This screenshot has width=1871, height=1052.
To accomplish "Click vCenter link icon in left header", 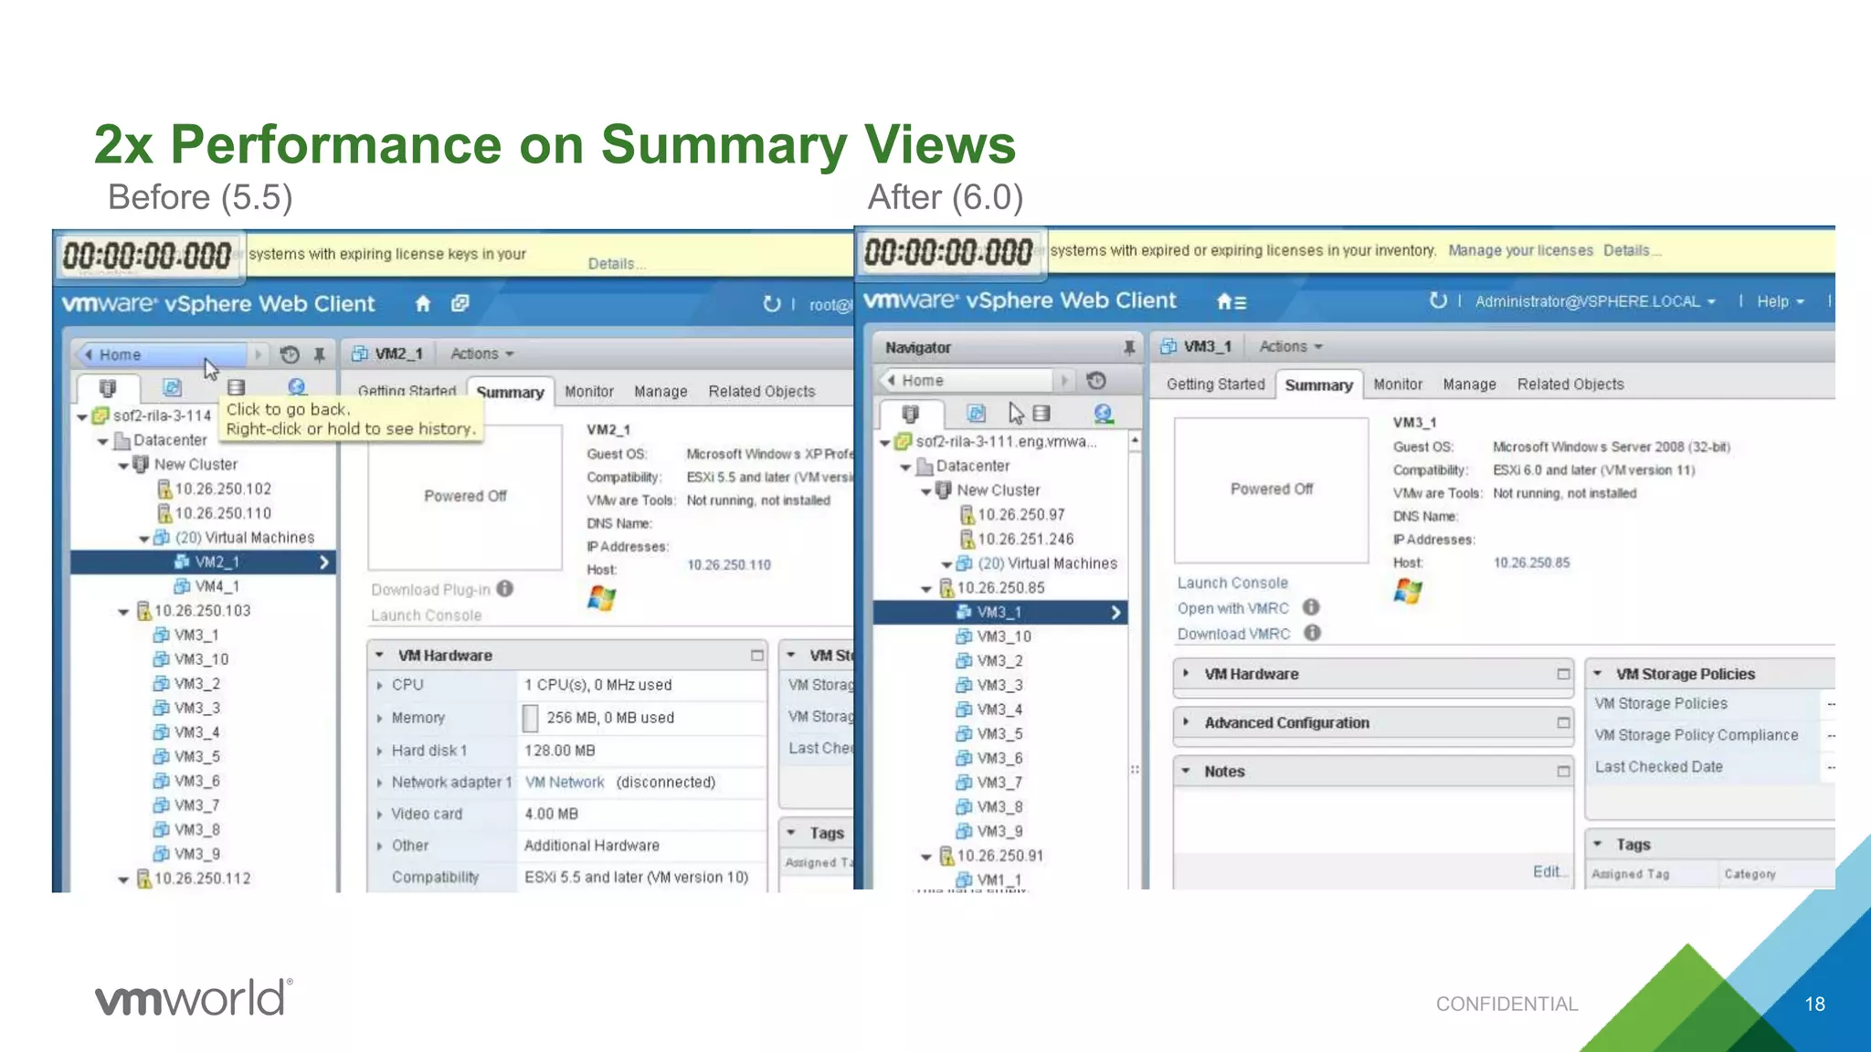I will coord(460,303).
